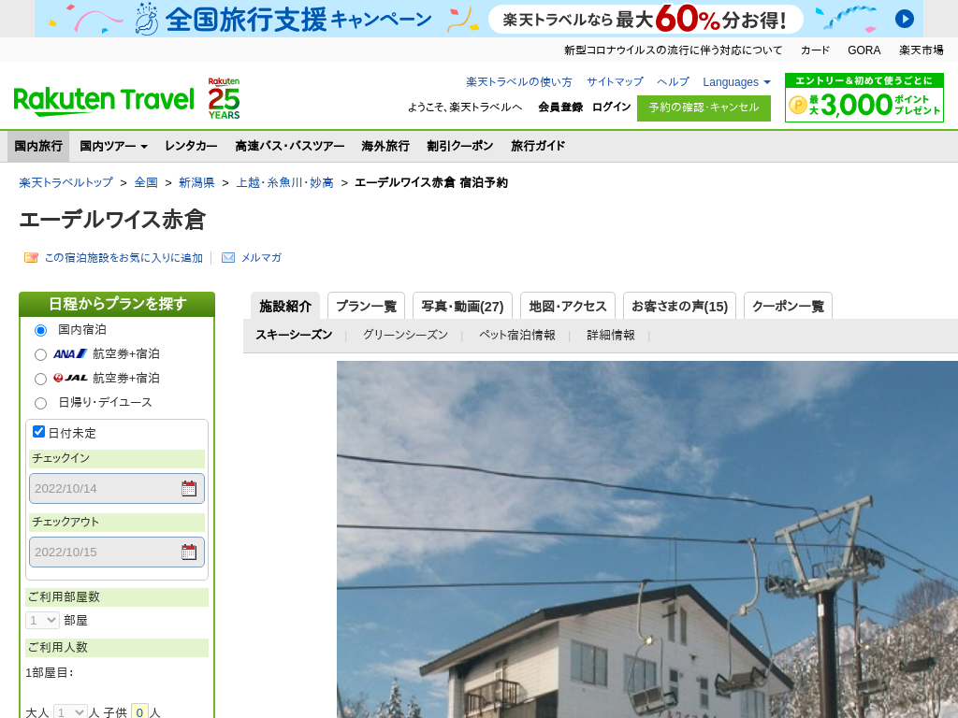Click the 全国旅行支援キャンペーン banner
The image size is (958, 718).
(x=478, y=19)
